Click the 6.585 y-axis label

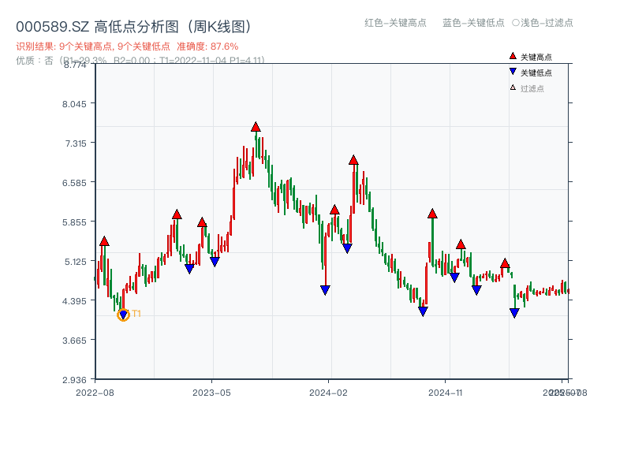pos(74,183)
